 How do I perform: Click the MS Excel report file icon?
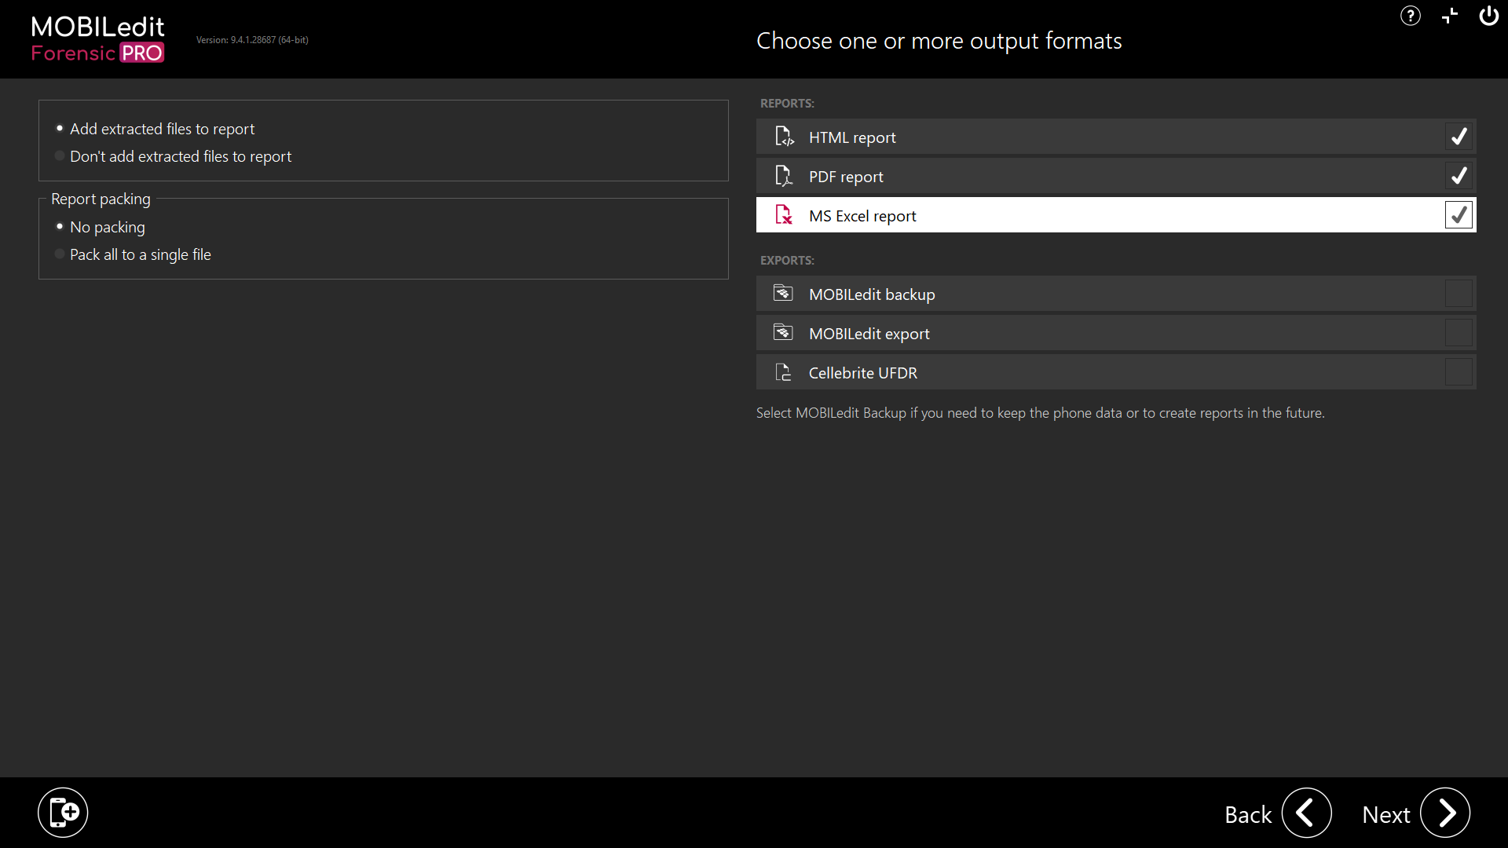coord(784,214)
